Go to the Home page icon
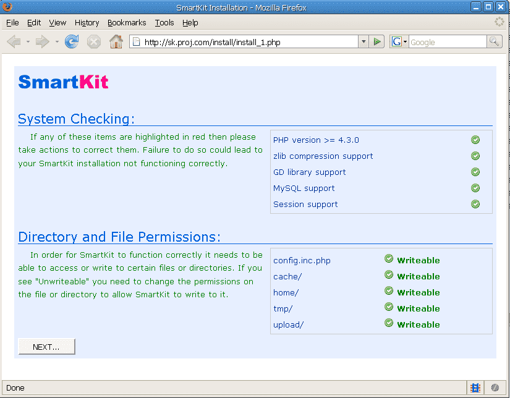 (x=116, y=41)
